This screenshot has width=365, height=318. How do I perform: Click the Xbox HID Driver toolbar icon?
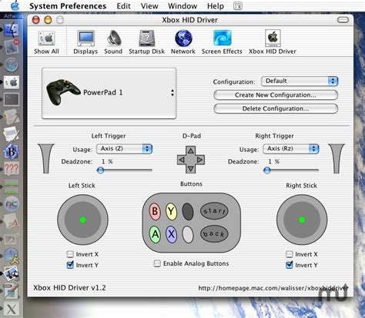tap(273, 42)
